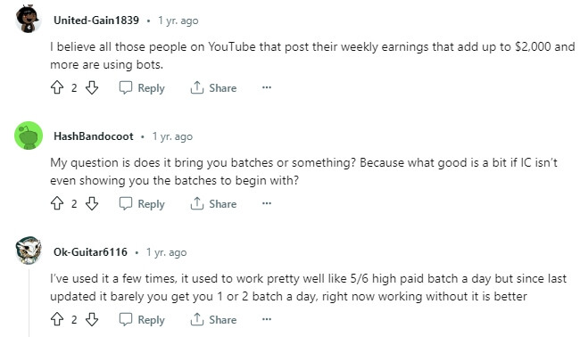580x337 pixels.
Task: Open the HashBandocoot username link
Action: (93, 136)
